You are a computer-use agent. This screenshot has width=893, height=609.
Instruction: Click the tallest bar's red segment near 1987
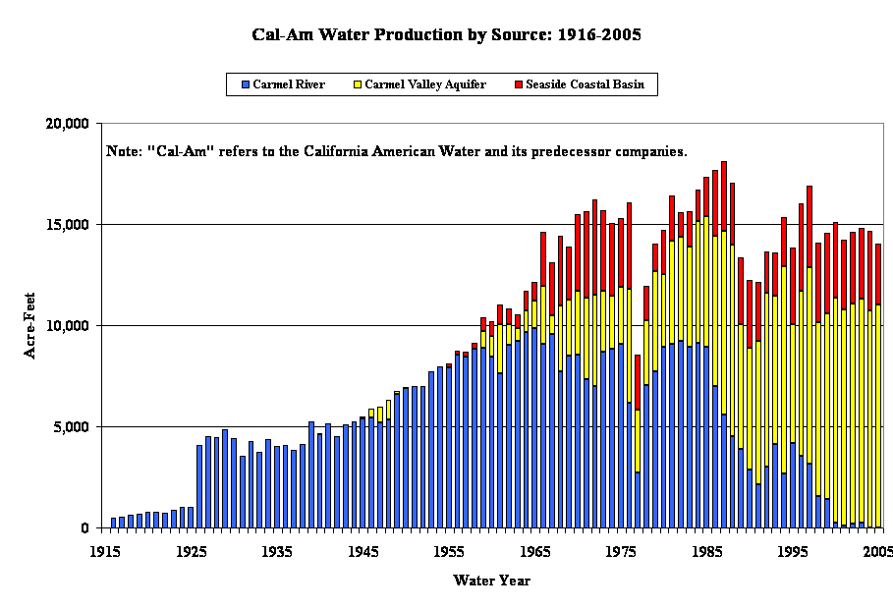724,196
